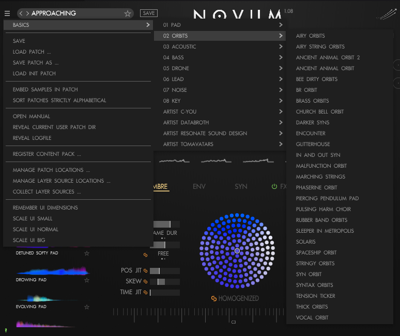Expand the Artist Tomavatars category
The image size is (400, 336).
tap(220, 144)
